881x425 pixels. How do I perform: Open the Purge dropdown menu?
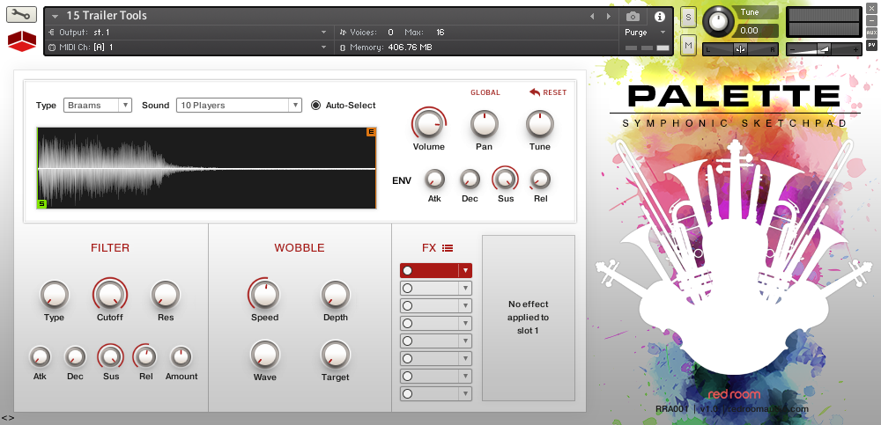[x=645, y=33]
